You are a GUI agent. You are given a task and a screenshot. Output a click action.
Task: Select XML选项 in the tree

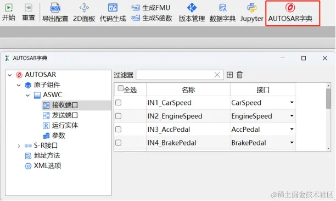(47, 166)
